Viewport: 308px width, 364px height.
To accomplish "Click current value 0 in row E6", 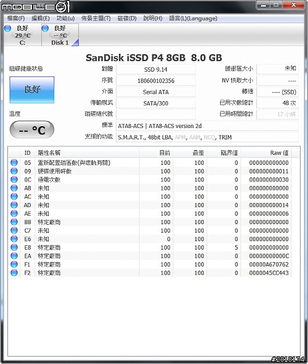I will coord(168,239).
